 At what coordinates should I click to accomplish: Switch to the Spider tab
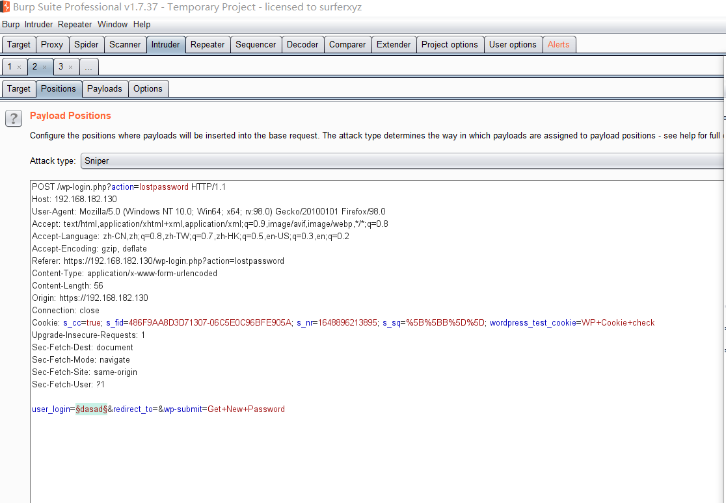(86, 44)
